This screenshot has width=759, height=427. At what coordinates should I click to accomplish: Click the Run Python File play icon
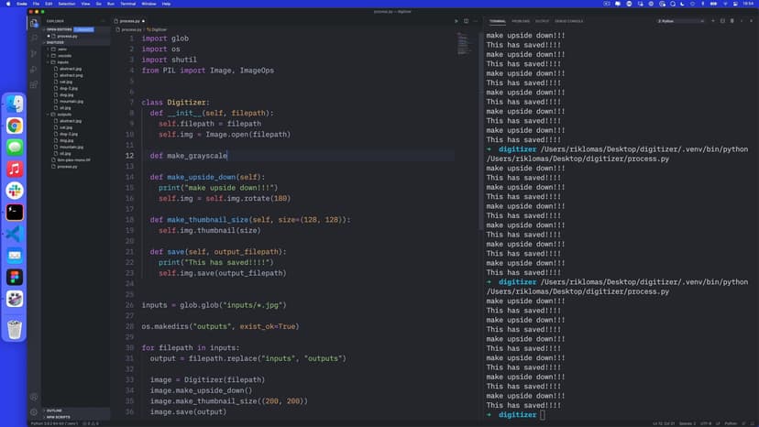pos(456,20)
